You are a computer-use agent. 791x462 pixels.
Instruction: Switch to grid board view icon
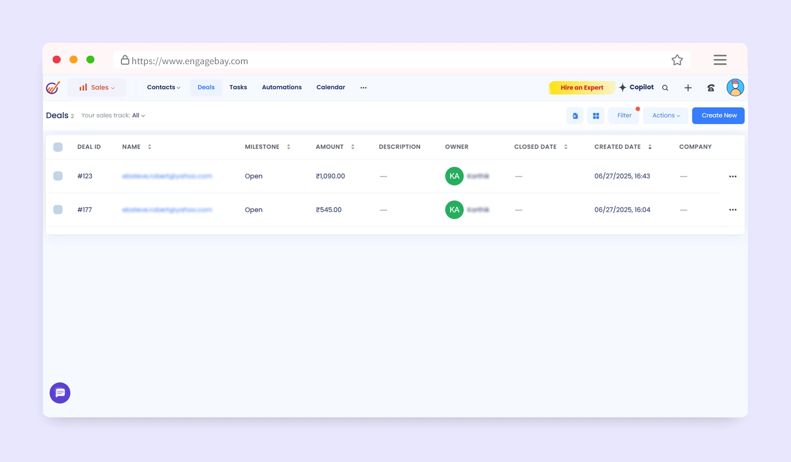click(x=595, y=116)
